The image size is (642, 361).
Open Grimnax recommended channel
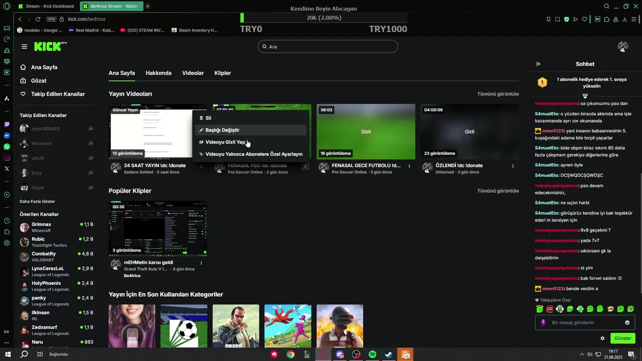pyautogui.click(x=56, y=227)
